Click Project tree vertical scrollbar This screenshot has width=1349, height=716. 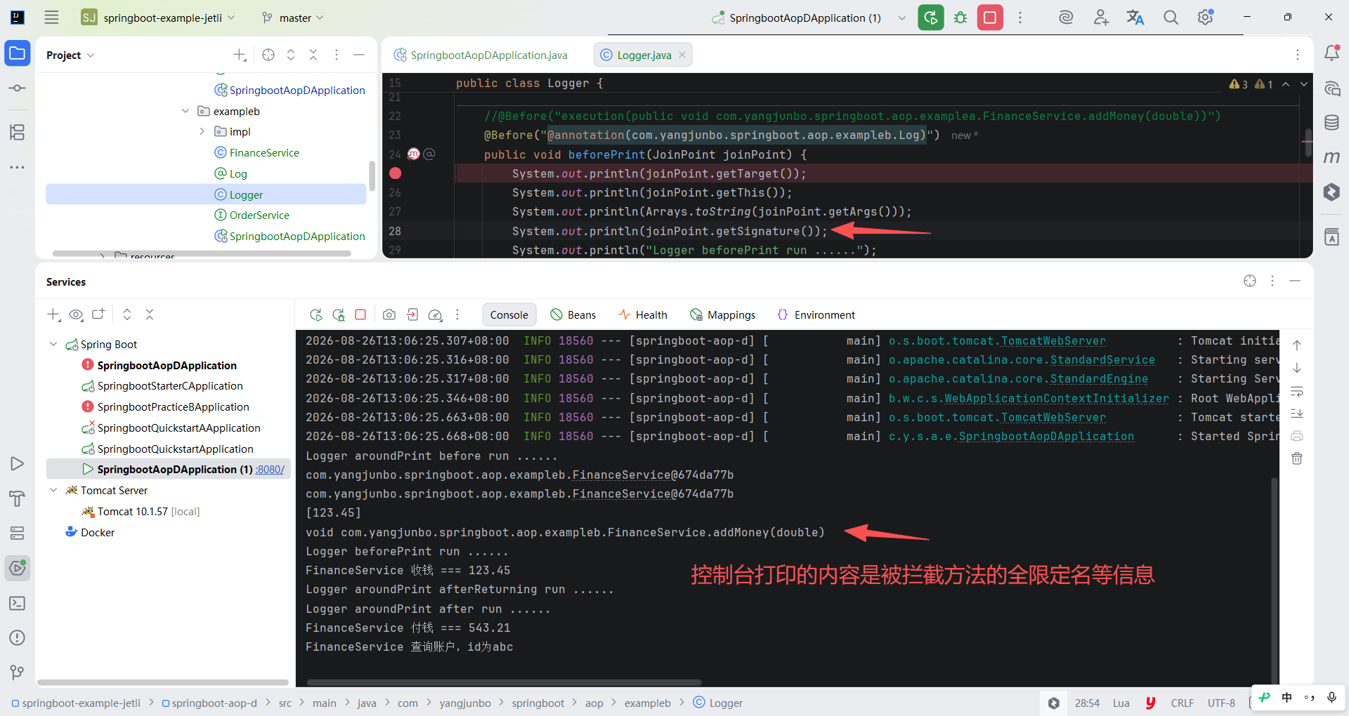372,175
